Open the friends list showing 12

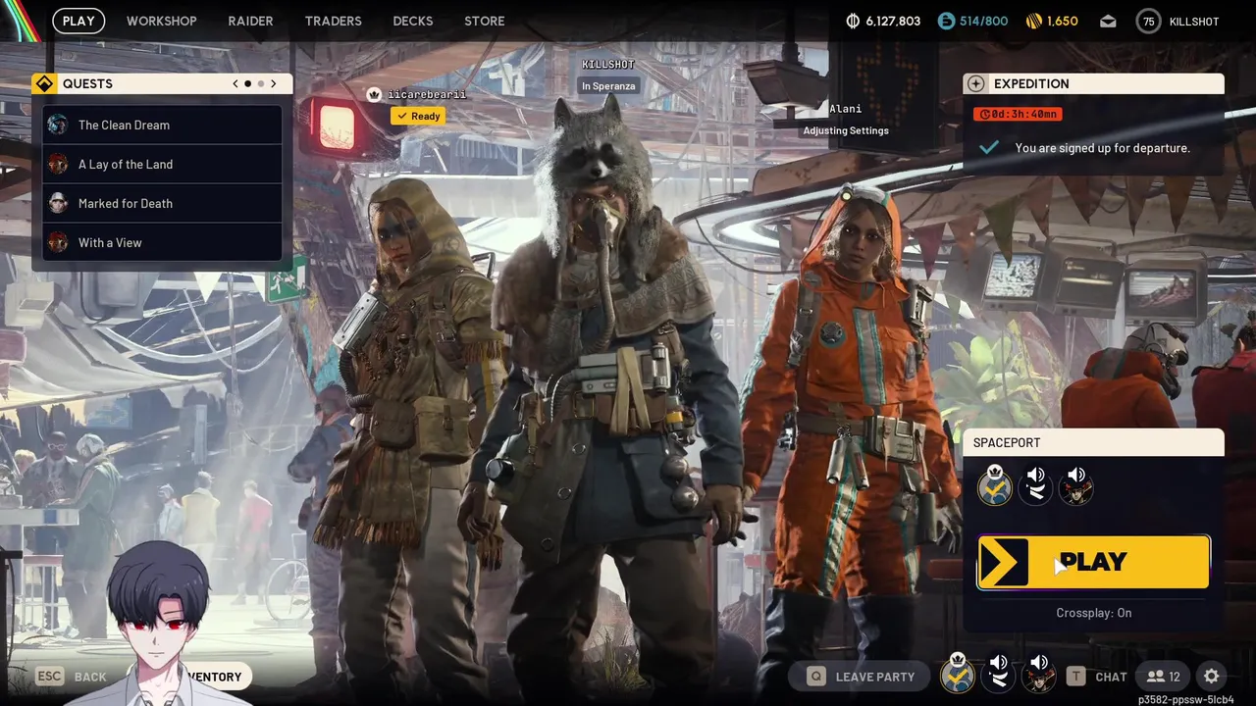(x=1163, y=677)
